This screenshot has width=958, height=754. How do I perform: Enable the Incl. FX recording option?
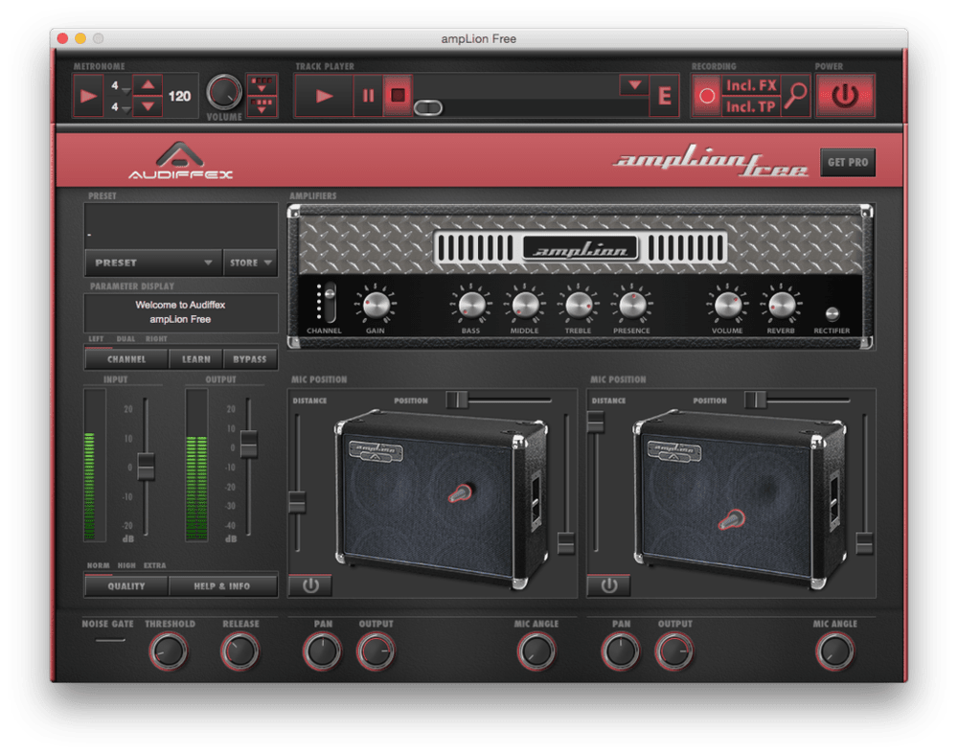(x=751, y=85)
